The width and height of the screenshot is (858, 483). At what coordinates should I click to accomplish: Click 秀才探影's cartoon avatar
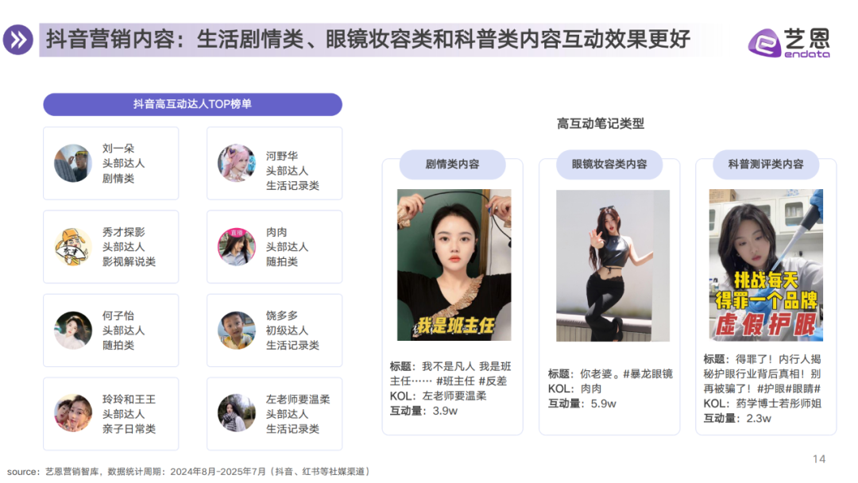pos(73,247)
